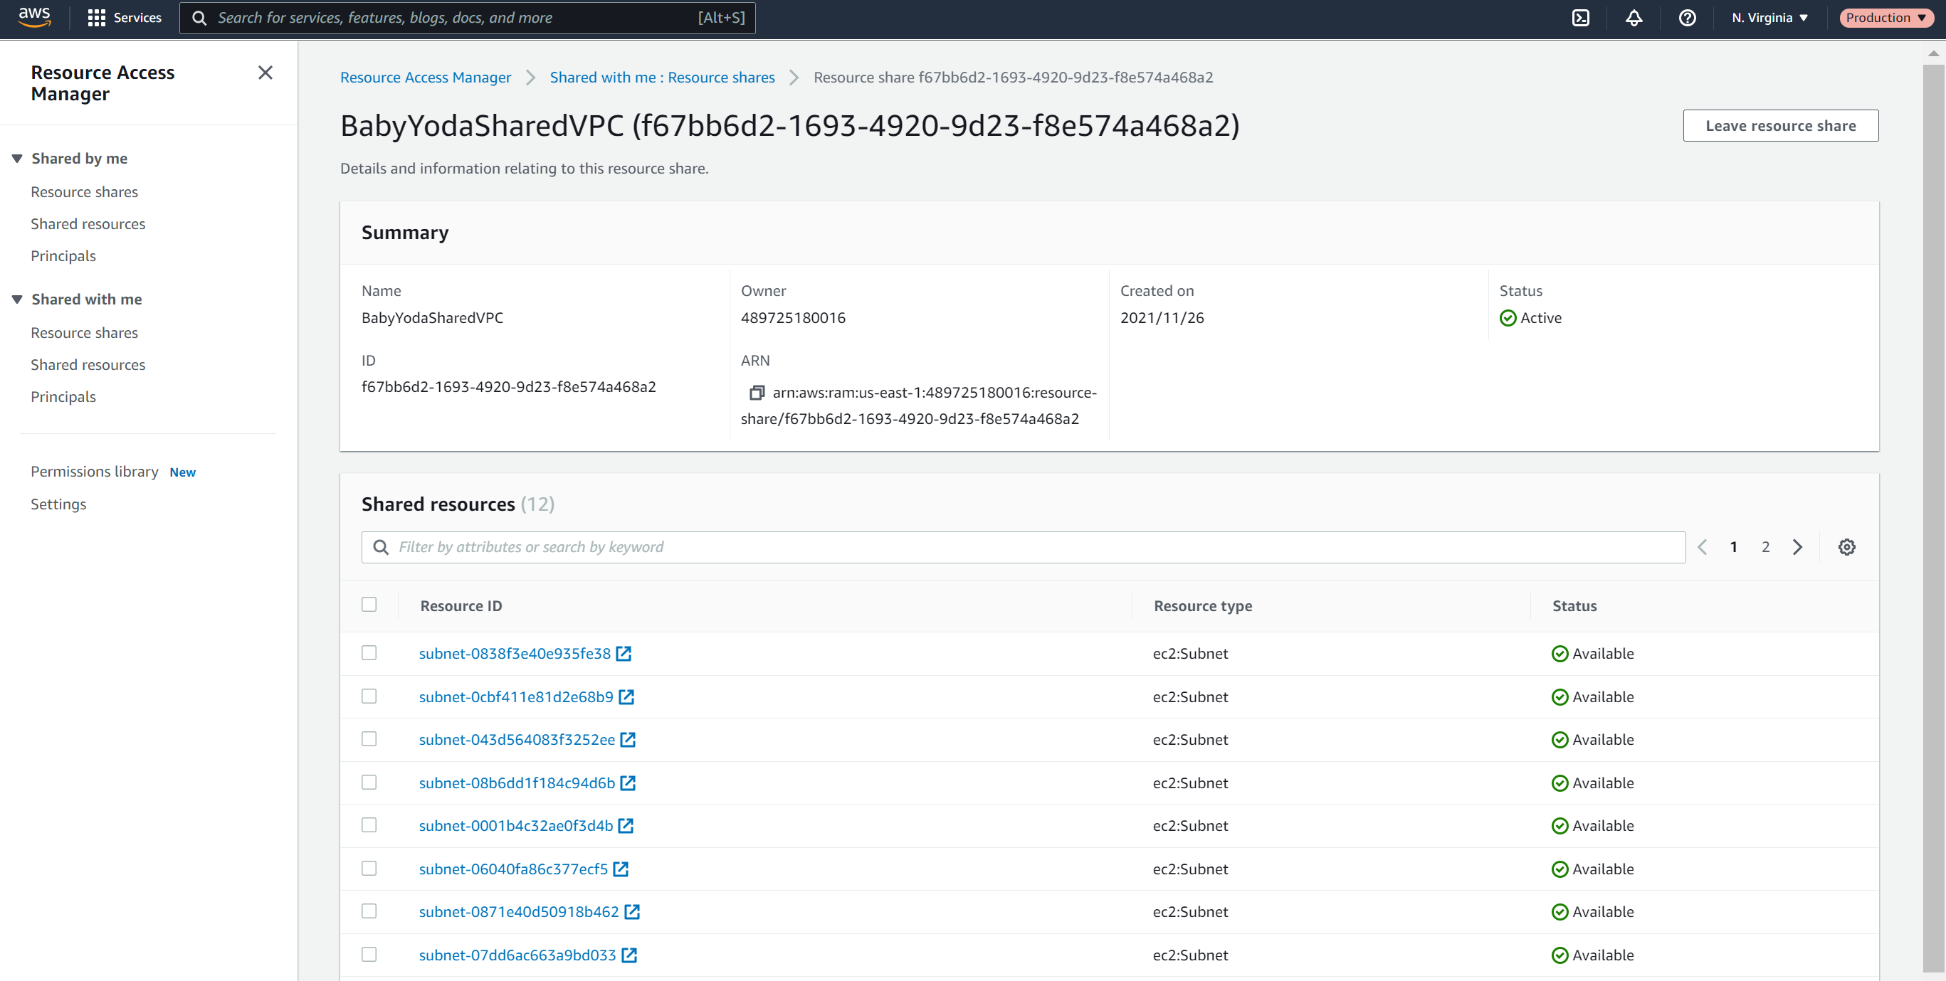Open external link icon for subnet-0871e40d50918b462

pos(631,911)
